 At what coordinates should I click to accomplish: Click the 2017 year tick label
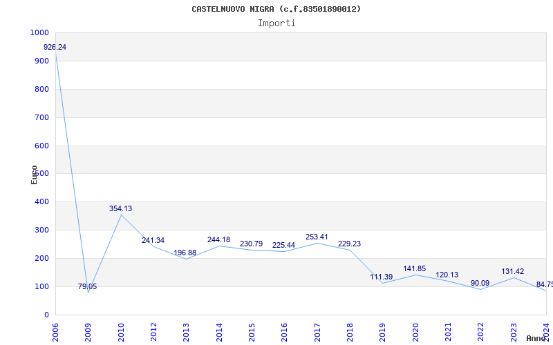coord(317,332)
